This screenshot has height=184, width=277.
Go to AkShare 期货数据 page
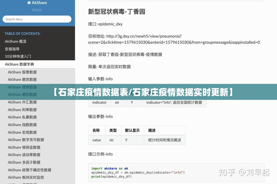coord(22,80)
